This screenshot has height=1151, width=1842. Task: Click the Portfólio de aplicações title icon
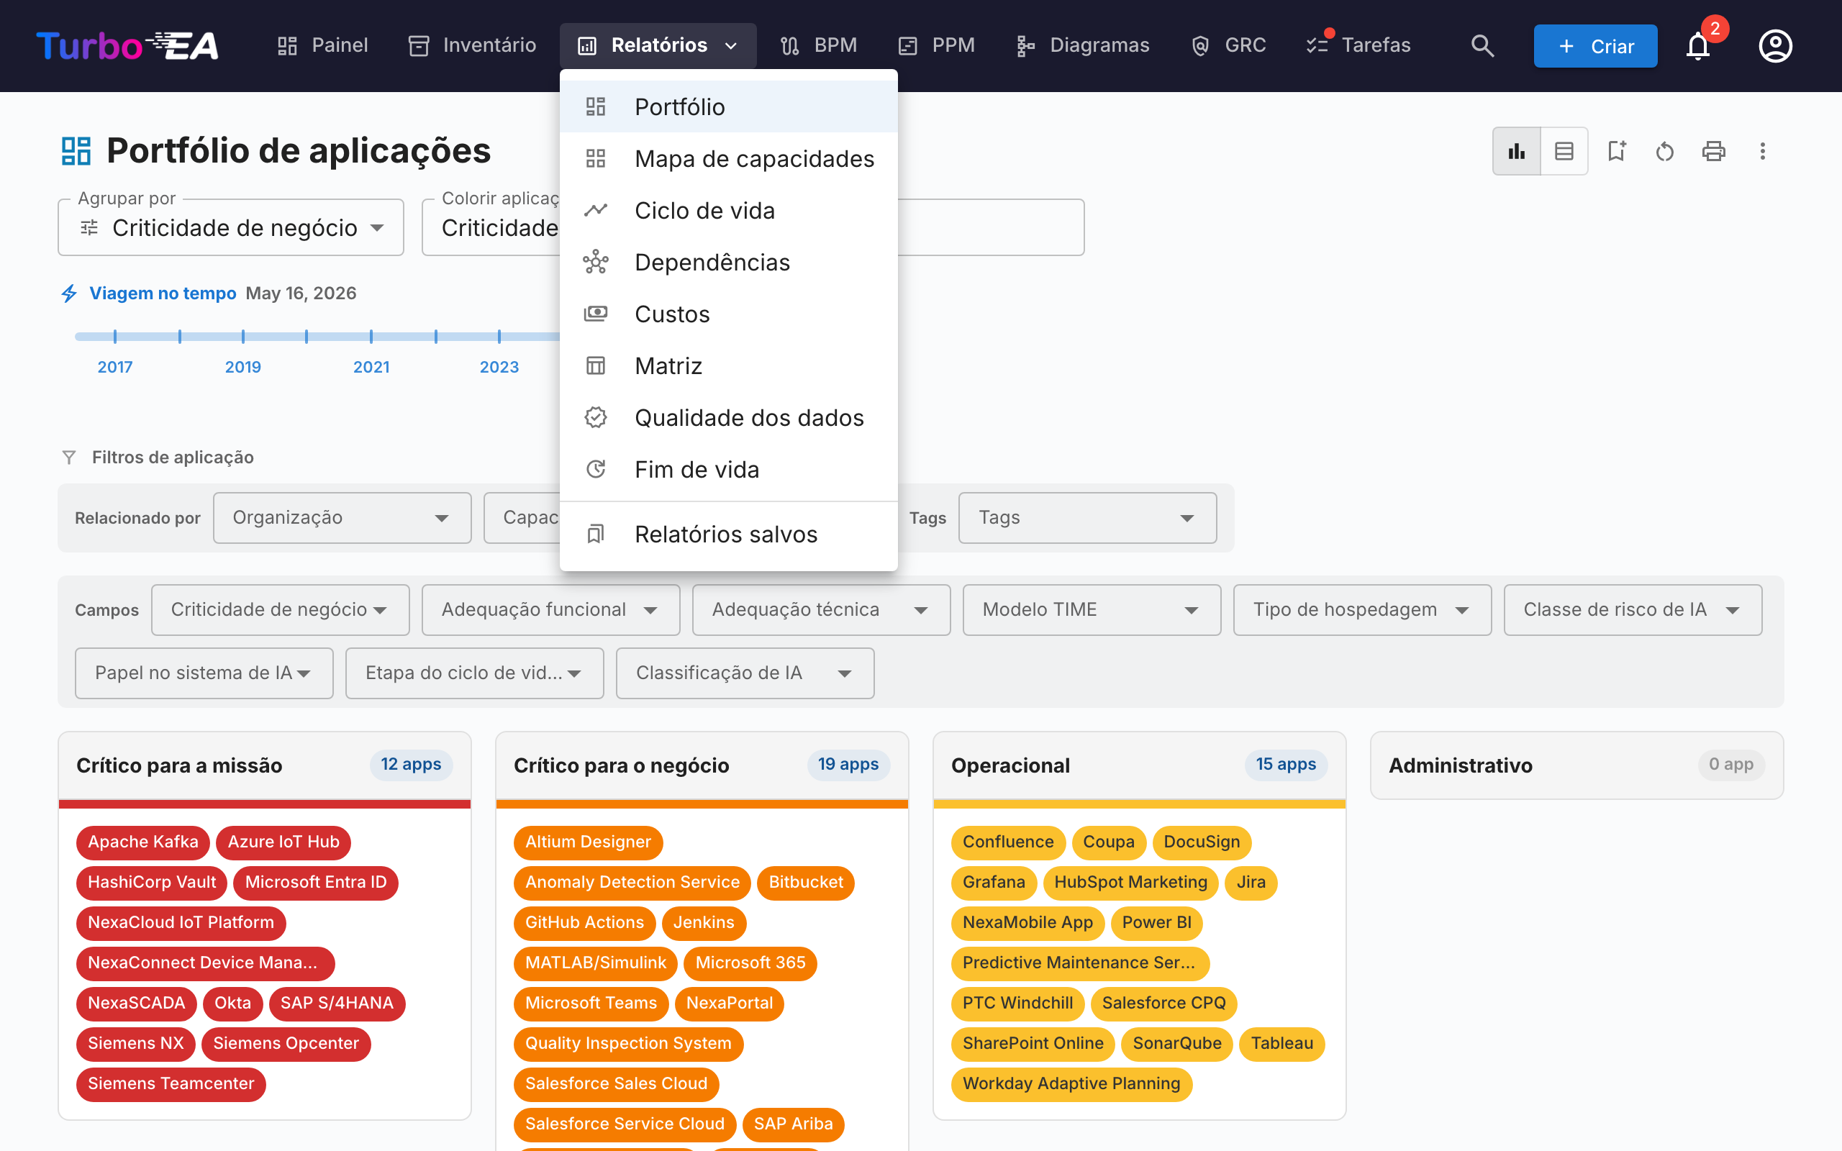click(76, 151)
